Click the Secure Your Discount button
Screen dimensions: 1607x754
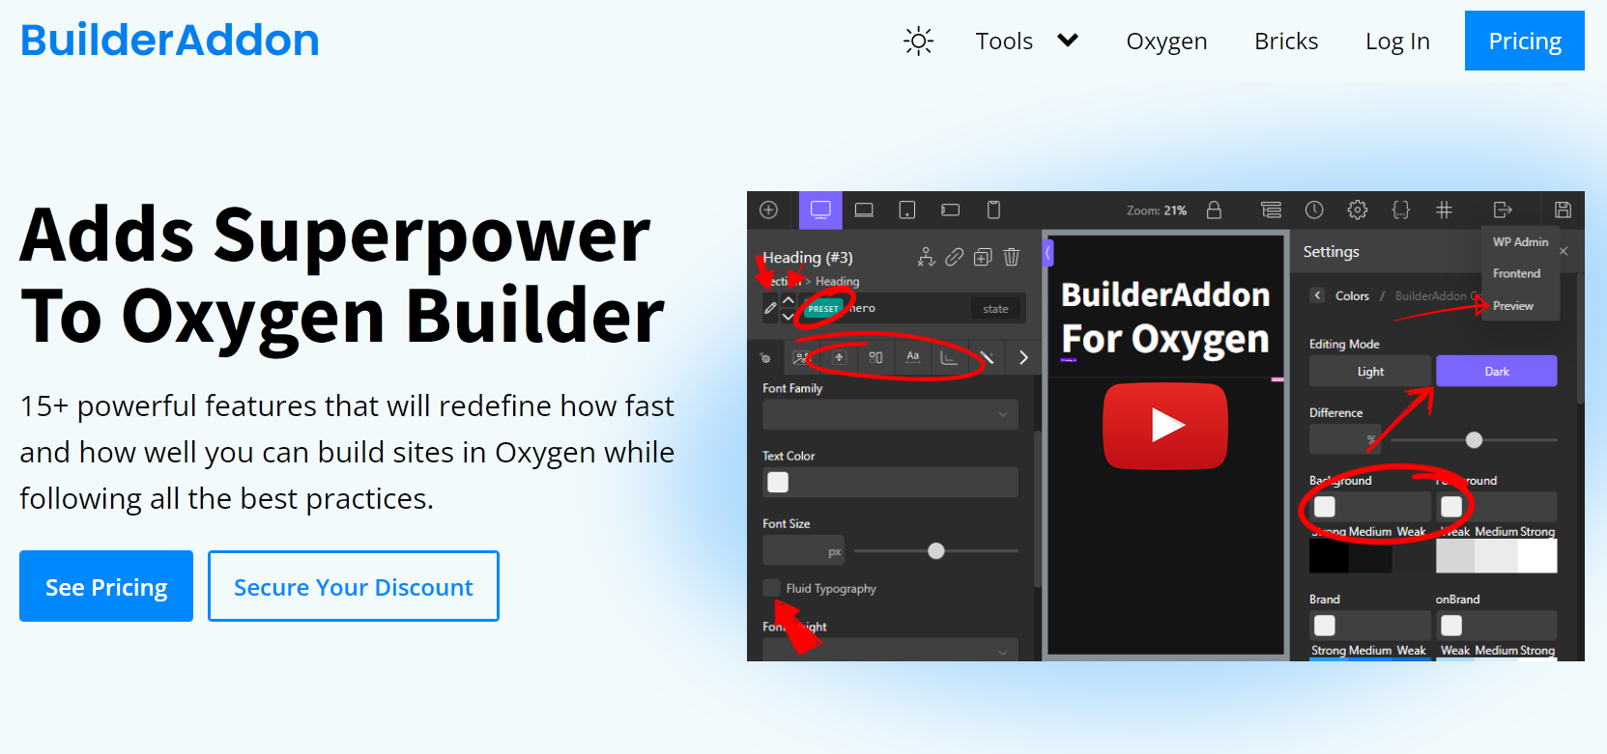point(354,587)
